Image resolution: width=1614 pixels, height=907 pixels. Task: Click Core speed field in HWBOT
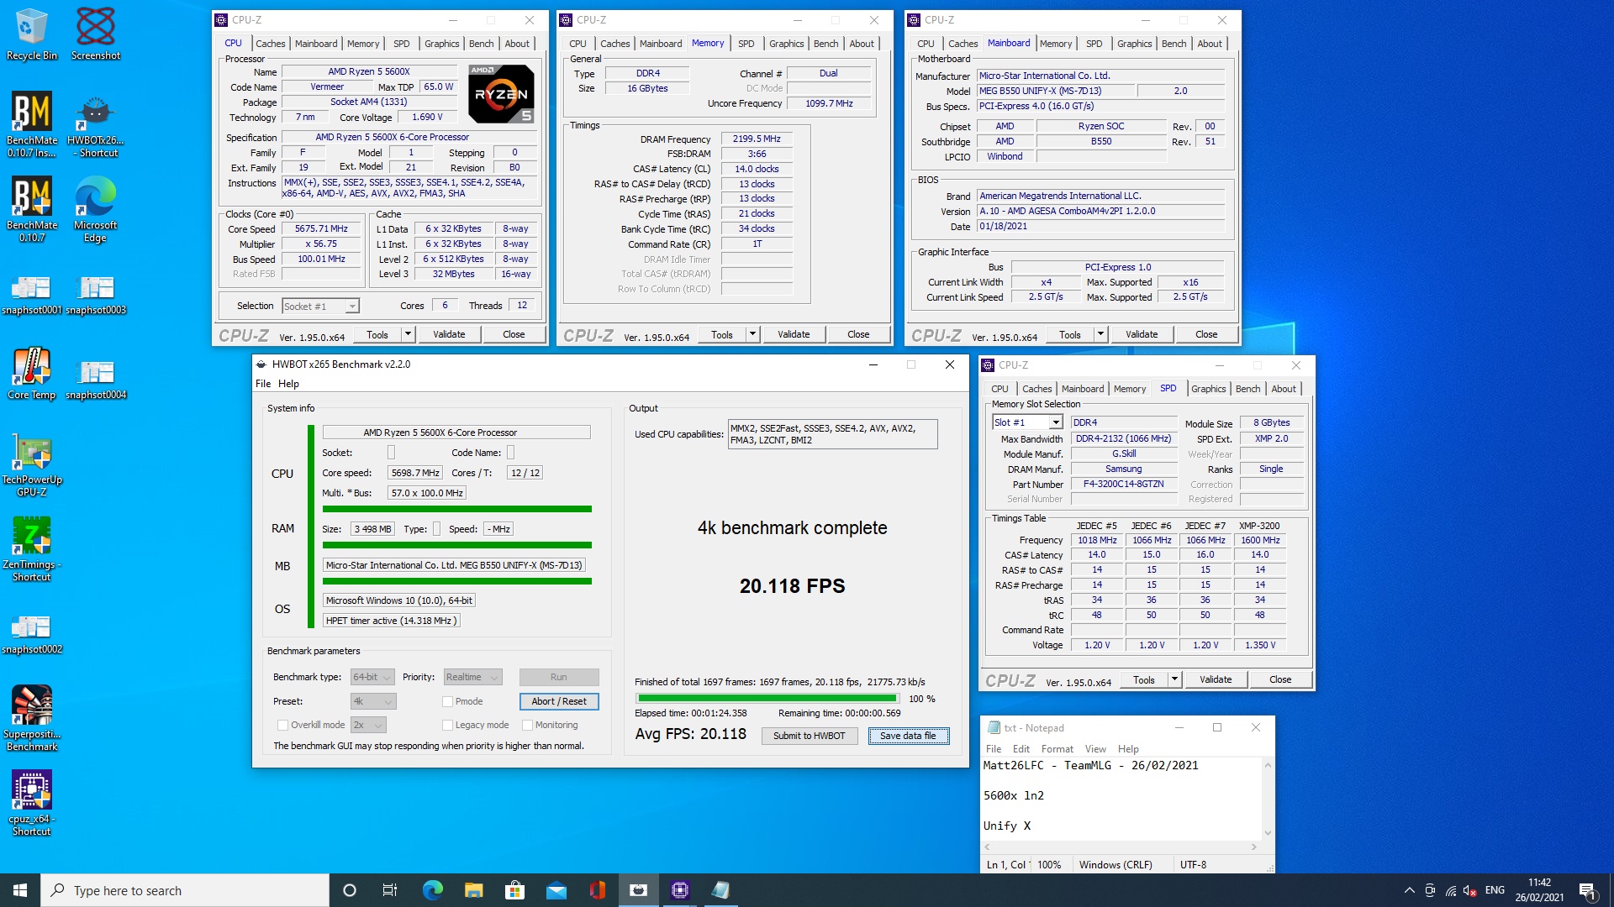tap(415, 473)
